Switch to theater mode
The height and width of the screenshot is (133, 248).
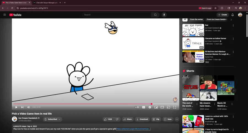pyautogui.click(x=162, y=107)
